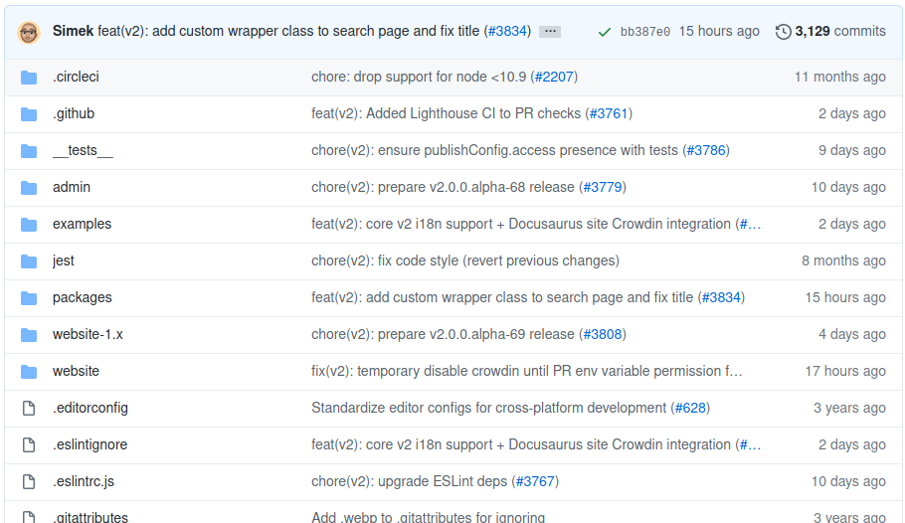The image size is (905, 523).
Task: Click the website-1.x folder icon
Action: (29, 334)
